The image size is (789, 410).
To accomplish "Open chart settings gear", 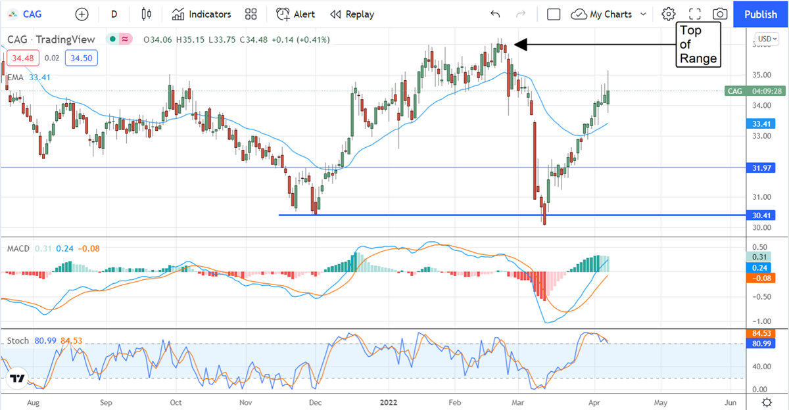I will [669, 14].
